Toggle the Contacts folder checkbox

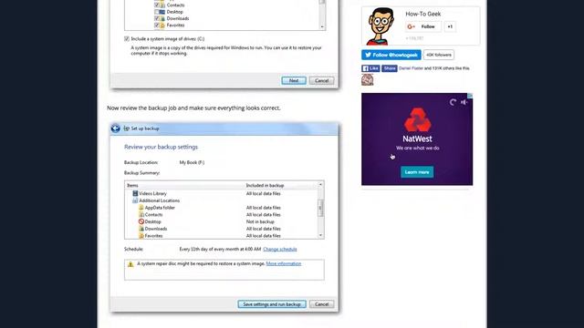pos(157,5)
